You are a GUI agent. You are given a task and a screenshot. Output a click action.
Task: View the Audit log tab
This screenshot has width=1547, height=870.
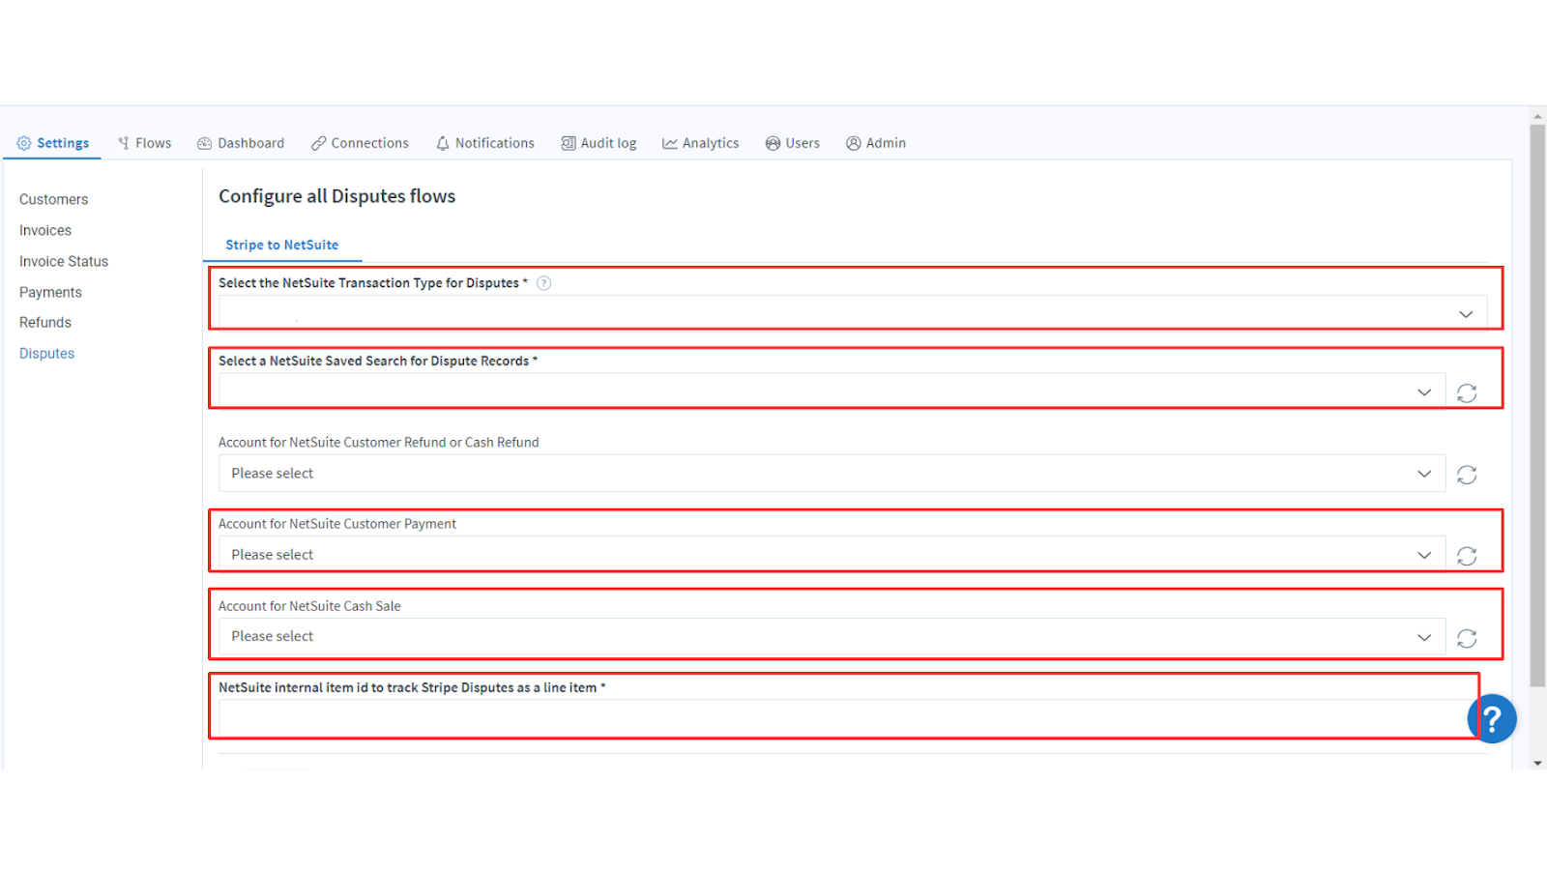[x=598, y=143]
